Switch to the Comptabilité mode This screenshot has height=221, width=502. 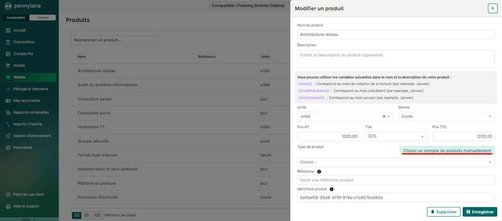coord(15,18)
